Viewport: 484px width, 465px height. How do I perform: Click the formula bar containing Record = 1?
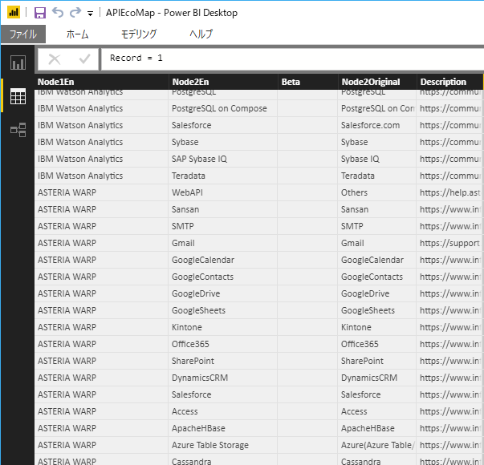tap(292, 59)
